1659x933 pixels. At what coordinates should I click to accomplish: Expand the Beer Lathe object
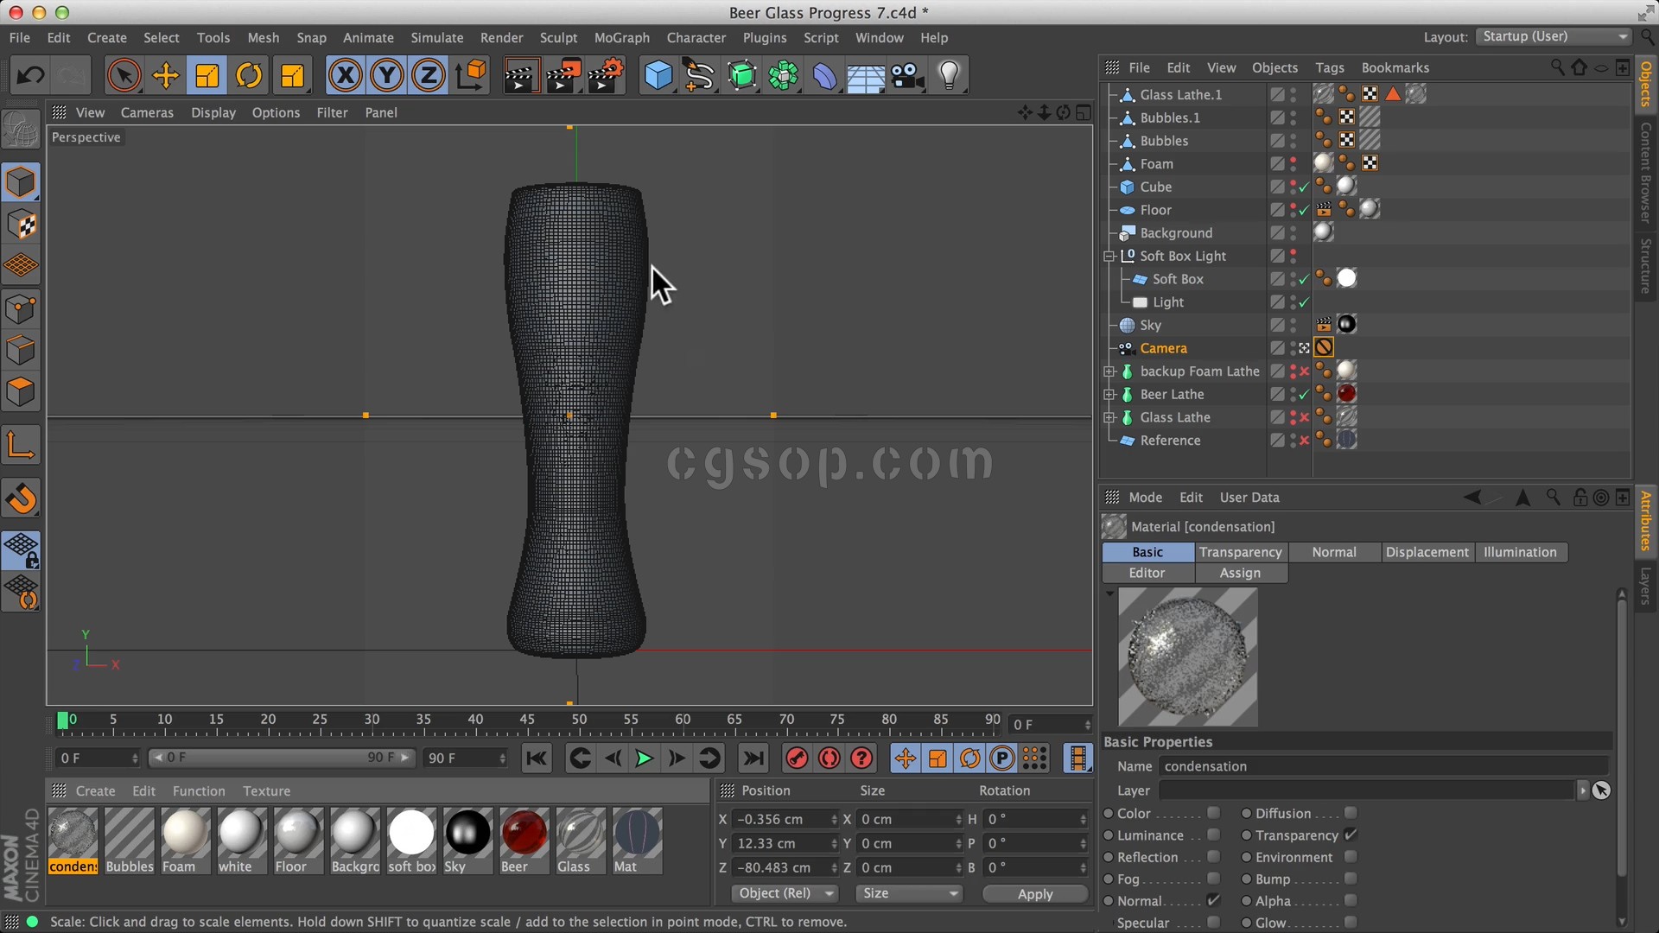(1109, 395)
